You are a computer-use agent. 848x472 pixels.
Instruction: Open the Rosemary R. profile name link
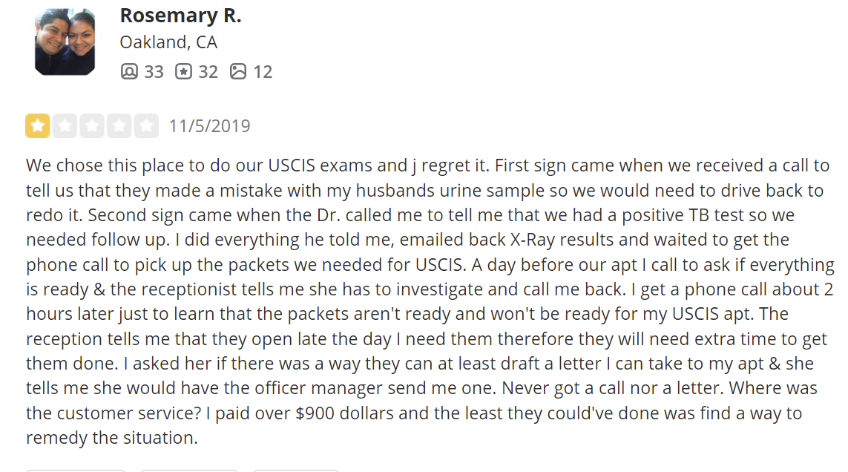pos(180,15)
